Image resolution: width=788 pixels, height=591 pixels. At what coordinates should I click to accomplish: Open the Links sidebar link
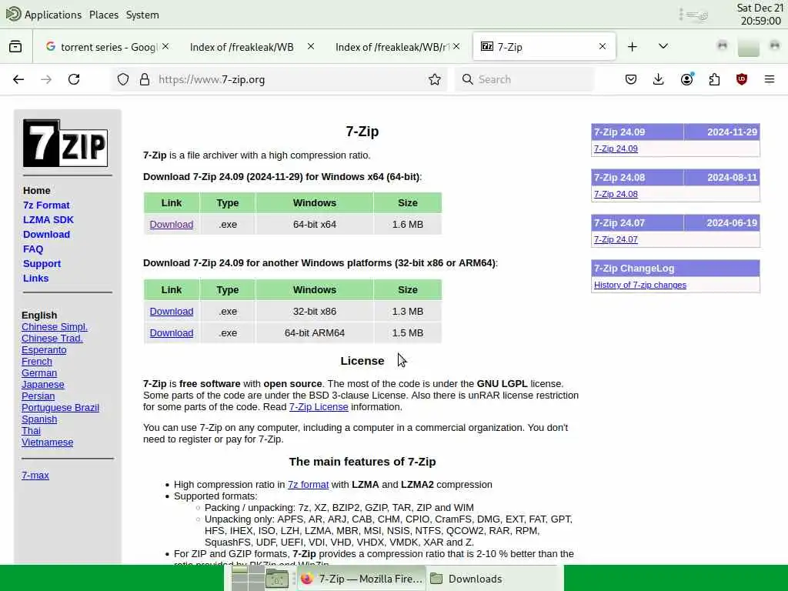click(x=35, y=278)
